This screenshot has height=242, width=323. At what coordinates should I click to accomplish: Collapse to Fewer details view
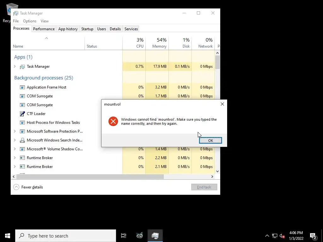coord(28,187)
